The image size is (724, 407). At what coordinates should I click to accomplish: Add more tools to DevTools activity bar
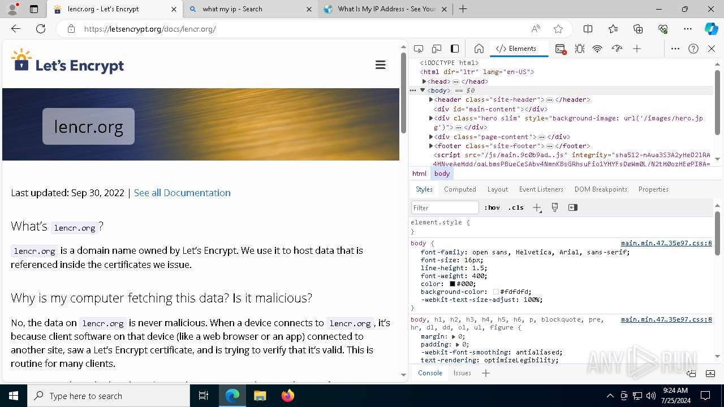(x=637, y=49)
